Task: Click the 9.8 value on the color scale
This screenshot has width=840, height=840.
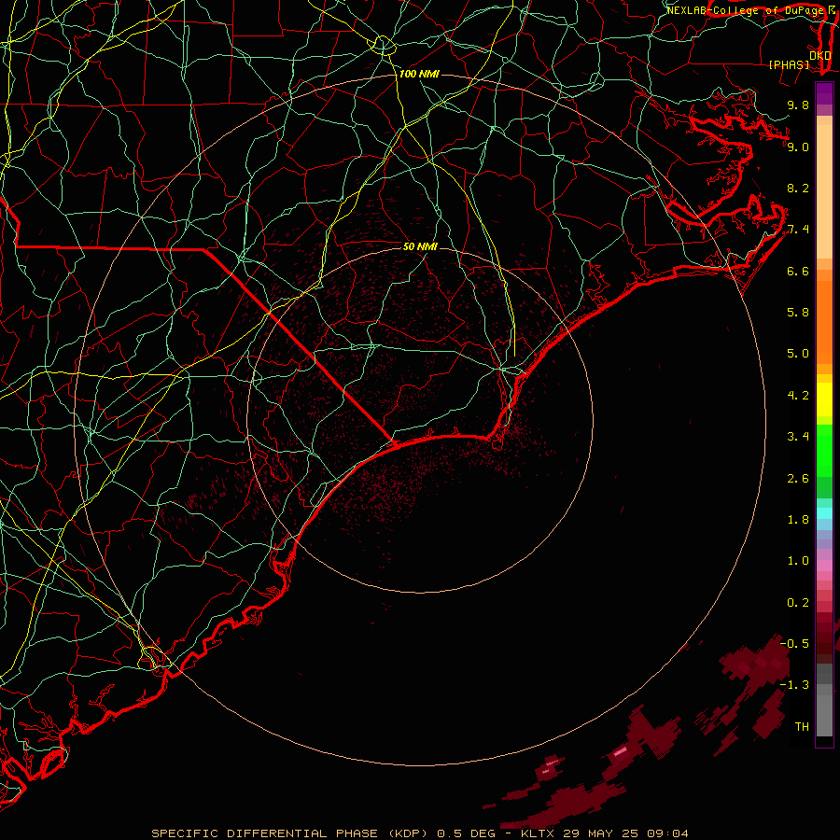Action: (798, 105)
